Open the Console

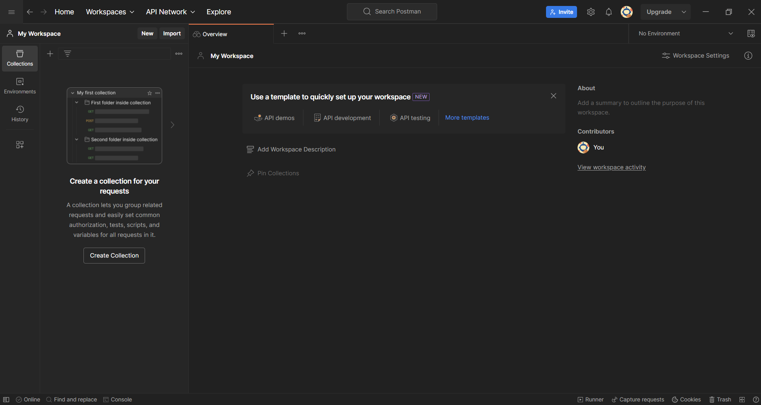click(x=118, y=399)
